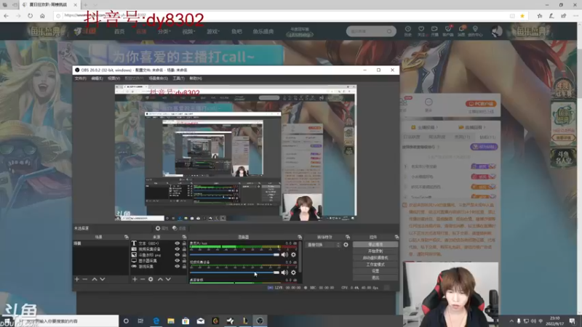Show hidden icons chevron in system tray

pos(511,321)
